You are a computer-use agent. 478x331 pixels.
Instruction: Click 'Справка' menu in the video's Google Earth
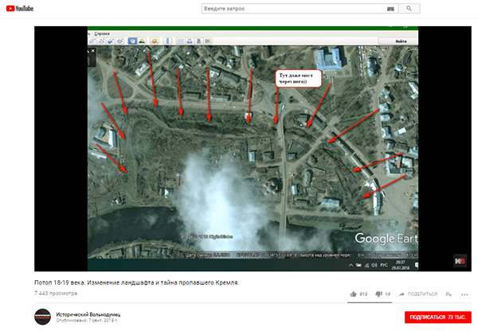coord(102,33)
